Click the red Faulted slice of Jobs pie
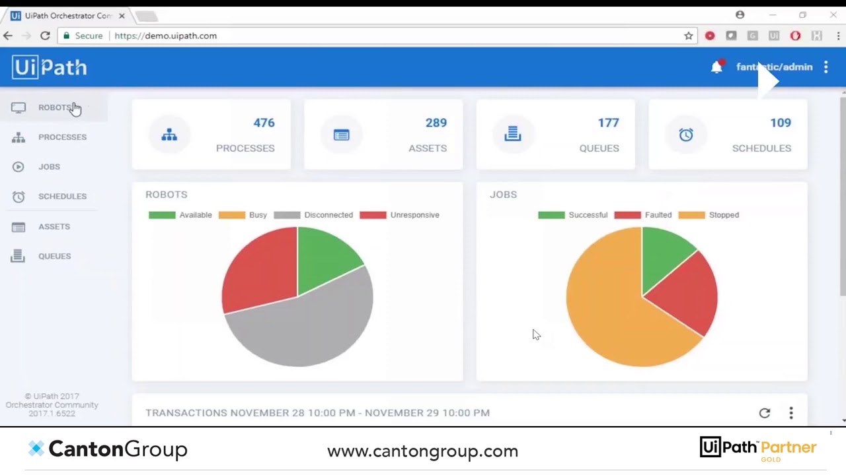846x475 pixels. 687,294
